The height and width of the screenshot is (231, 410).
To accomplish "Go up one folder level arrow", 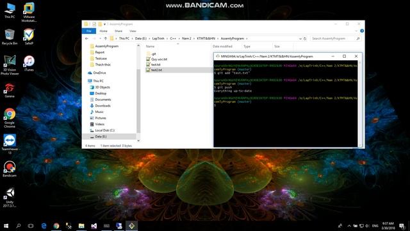I will 106,38.
